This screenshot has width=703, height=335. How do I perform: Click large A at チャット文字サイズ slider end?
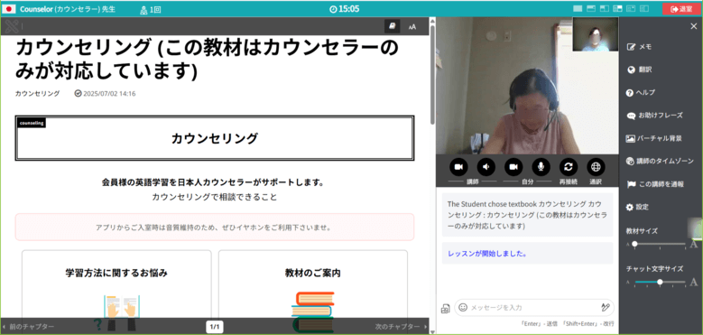[694, 282]
